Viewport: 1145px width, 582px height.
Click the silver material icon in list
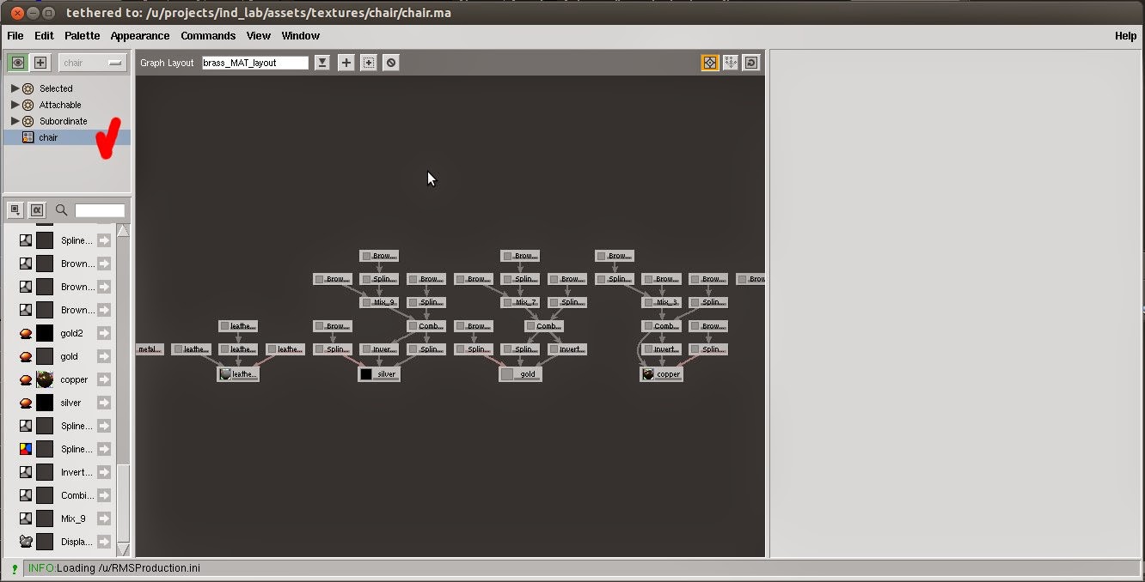26,403
